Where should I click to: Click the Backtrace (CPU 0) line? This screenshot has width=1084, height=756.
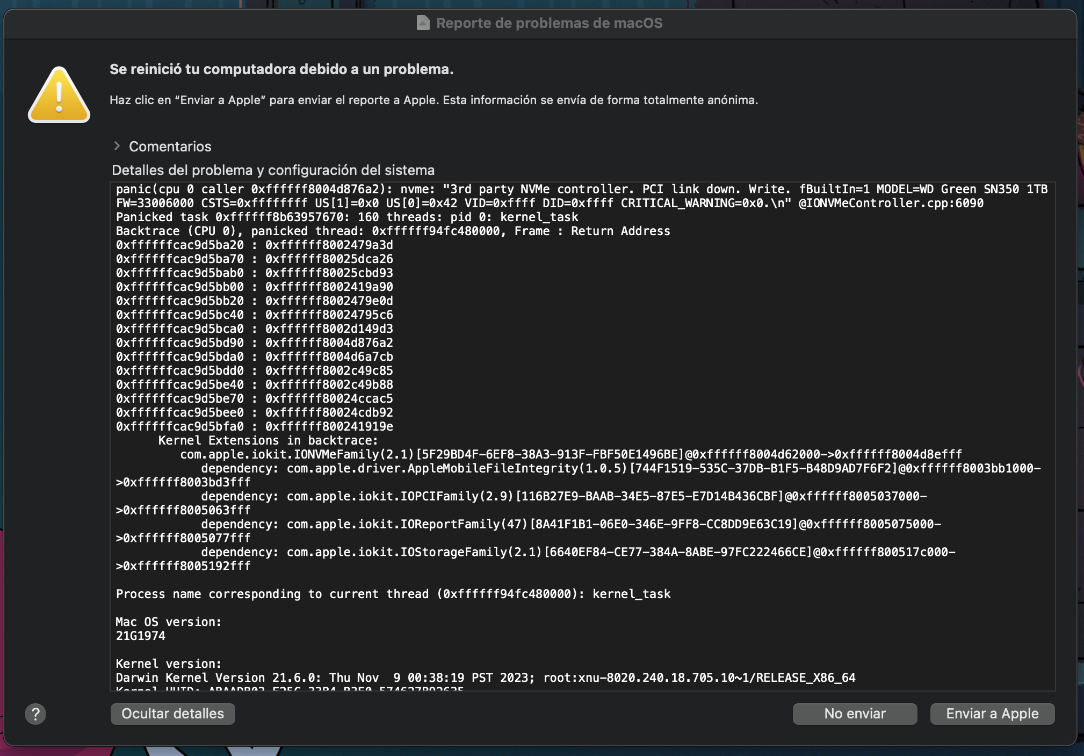pyautogui.click(x=392, y=231)
